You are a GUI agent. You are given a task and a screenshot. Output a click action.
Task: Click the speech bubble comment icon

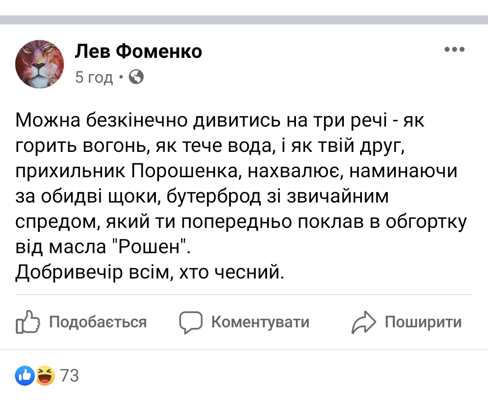[x=191, y=322]
